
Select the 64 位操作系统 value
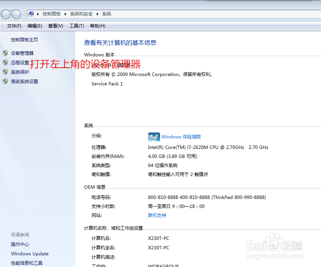point(163,165)
